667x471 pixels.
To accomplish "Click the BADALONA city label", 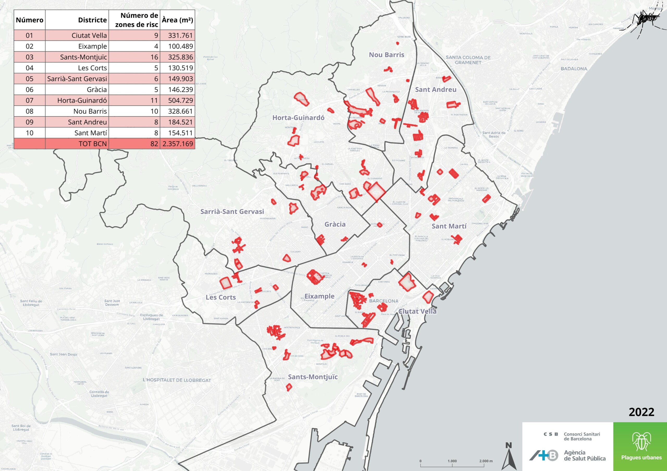I will click(574, 69).
